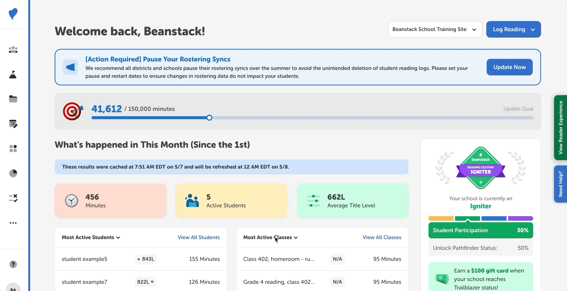Viewport: 567px width, 291px height.
Task: Click the money icon in gift card box
Action: pos(442,279)
